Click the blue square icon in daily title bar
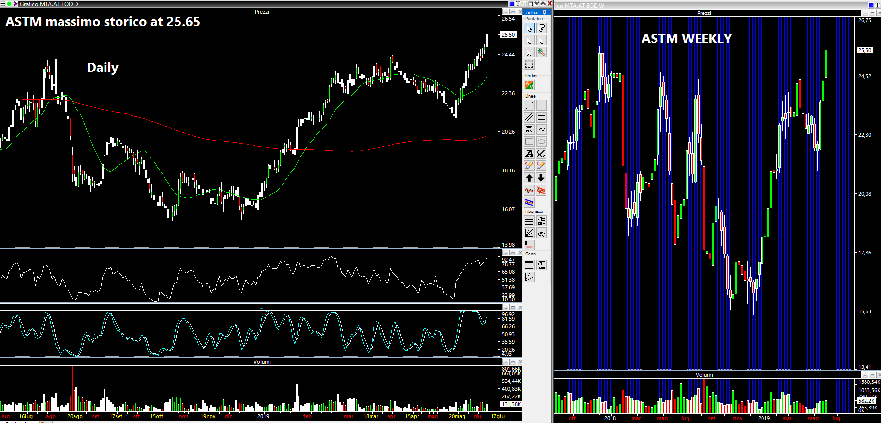 click(x=511, y=4)
